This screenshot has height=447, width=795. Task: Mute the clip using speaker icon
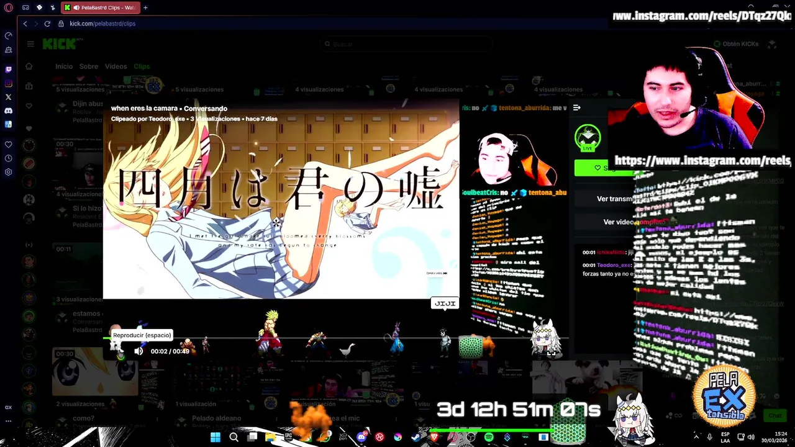[x=139, y=351]
